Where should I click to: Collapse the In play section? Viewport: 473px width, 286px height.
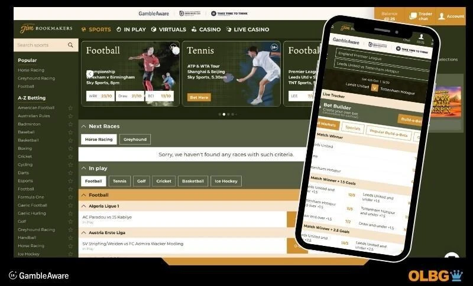[x=84, y=168]
